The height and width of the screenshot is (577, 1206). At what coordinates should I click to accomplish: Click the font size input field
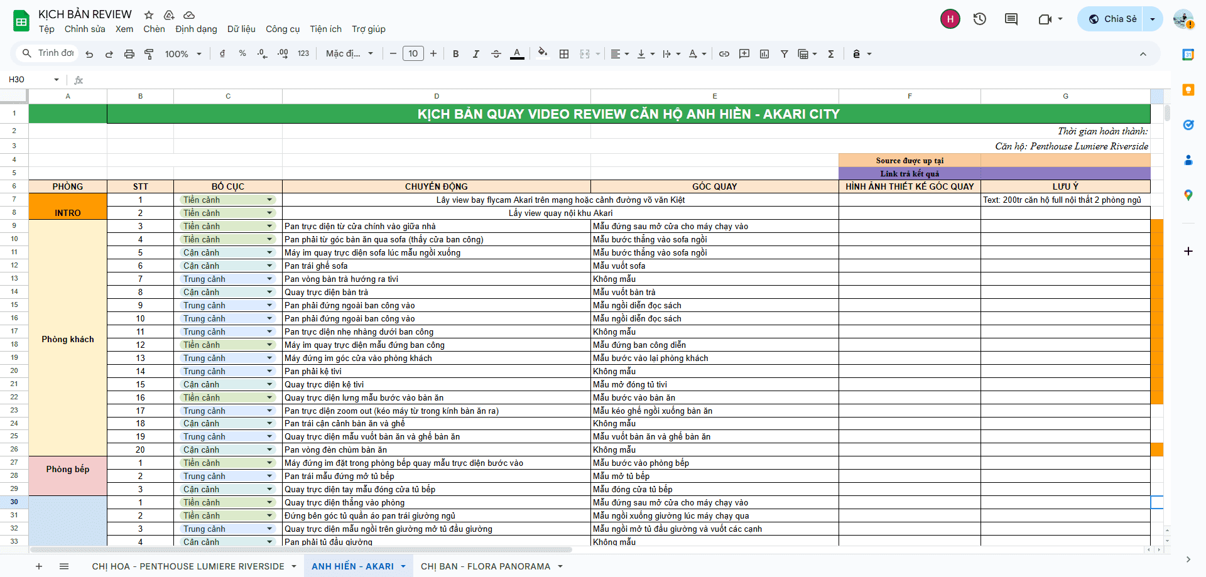pyautogui.click(x=413, y=54)
